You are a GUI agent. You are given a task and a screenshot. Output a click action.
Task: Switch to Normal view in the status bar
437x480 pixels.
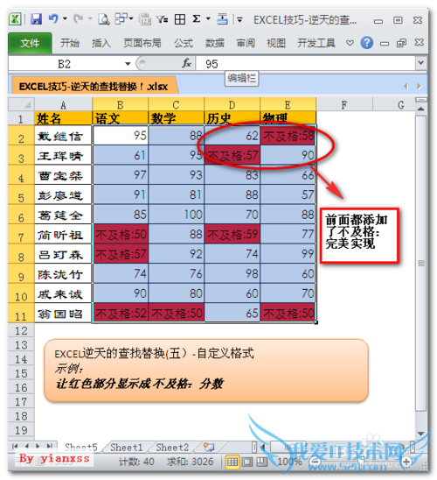point(232,462)
